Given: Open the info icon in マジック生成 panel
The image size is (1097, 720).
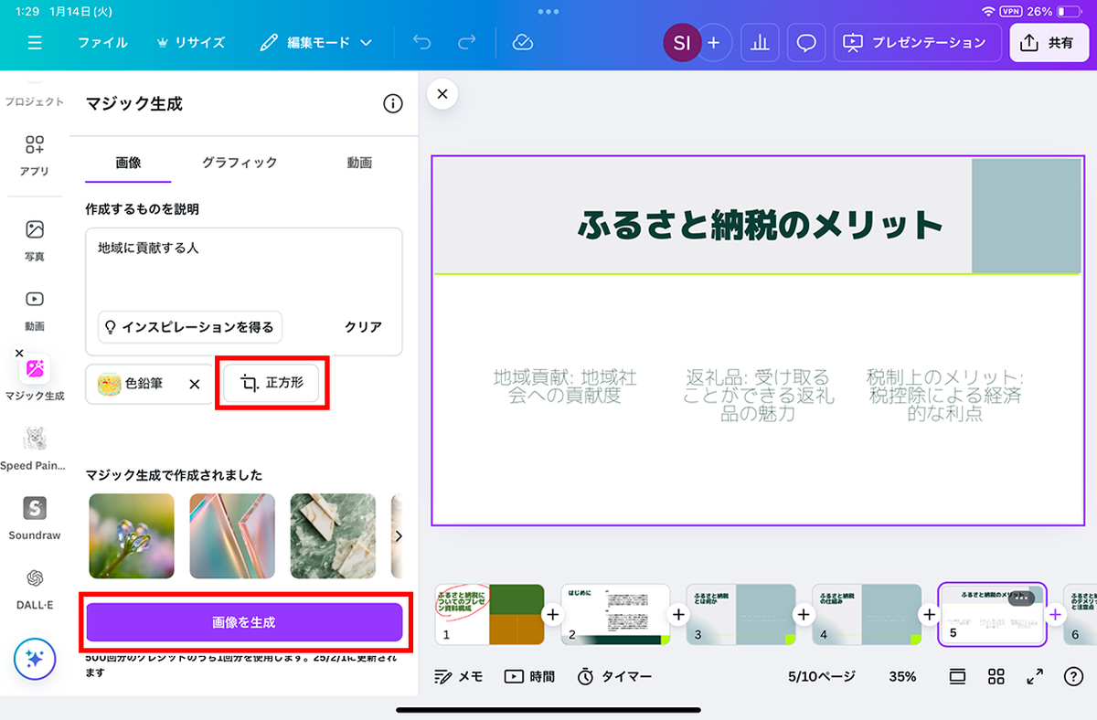Looking at the screenshot, I should pos(392,104).
